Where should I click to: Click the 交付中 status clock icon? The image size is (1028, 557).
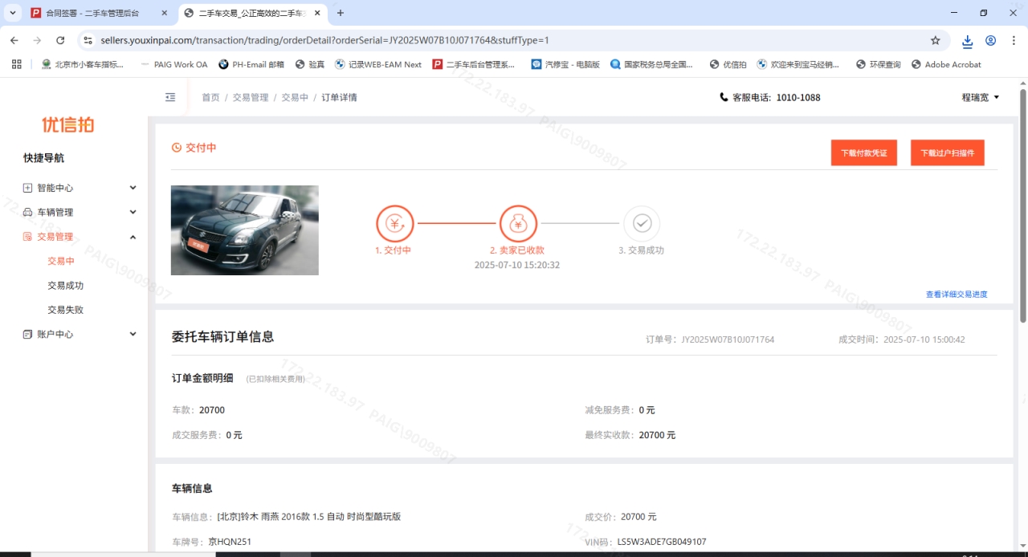pyautogui.click(x=177, y=148)
